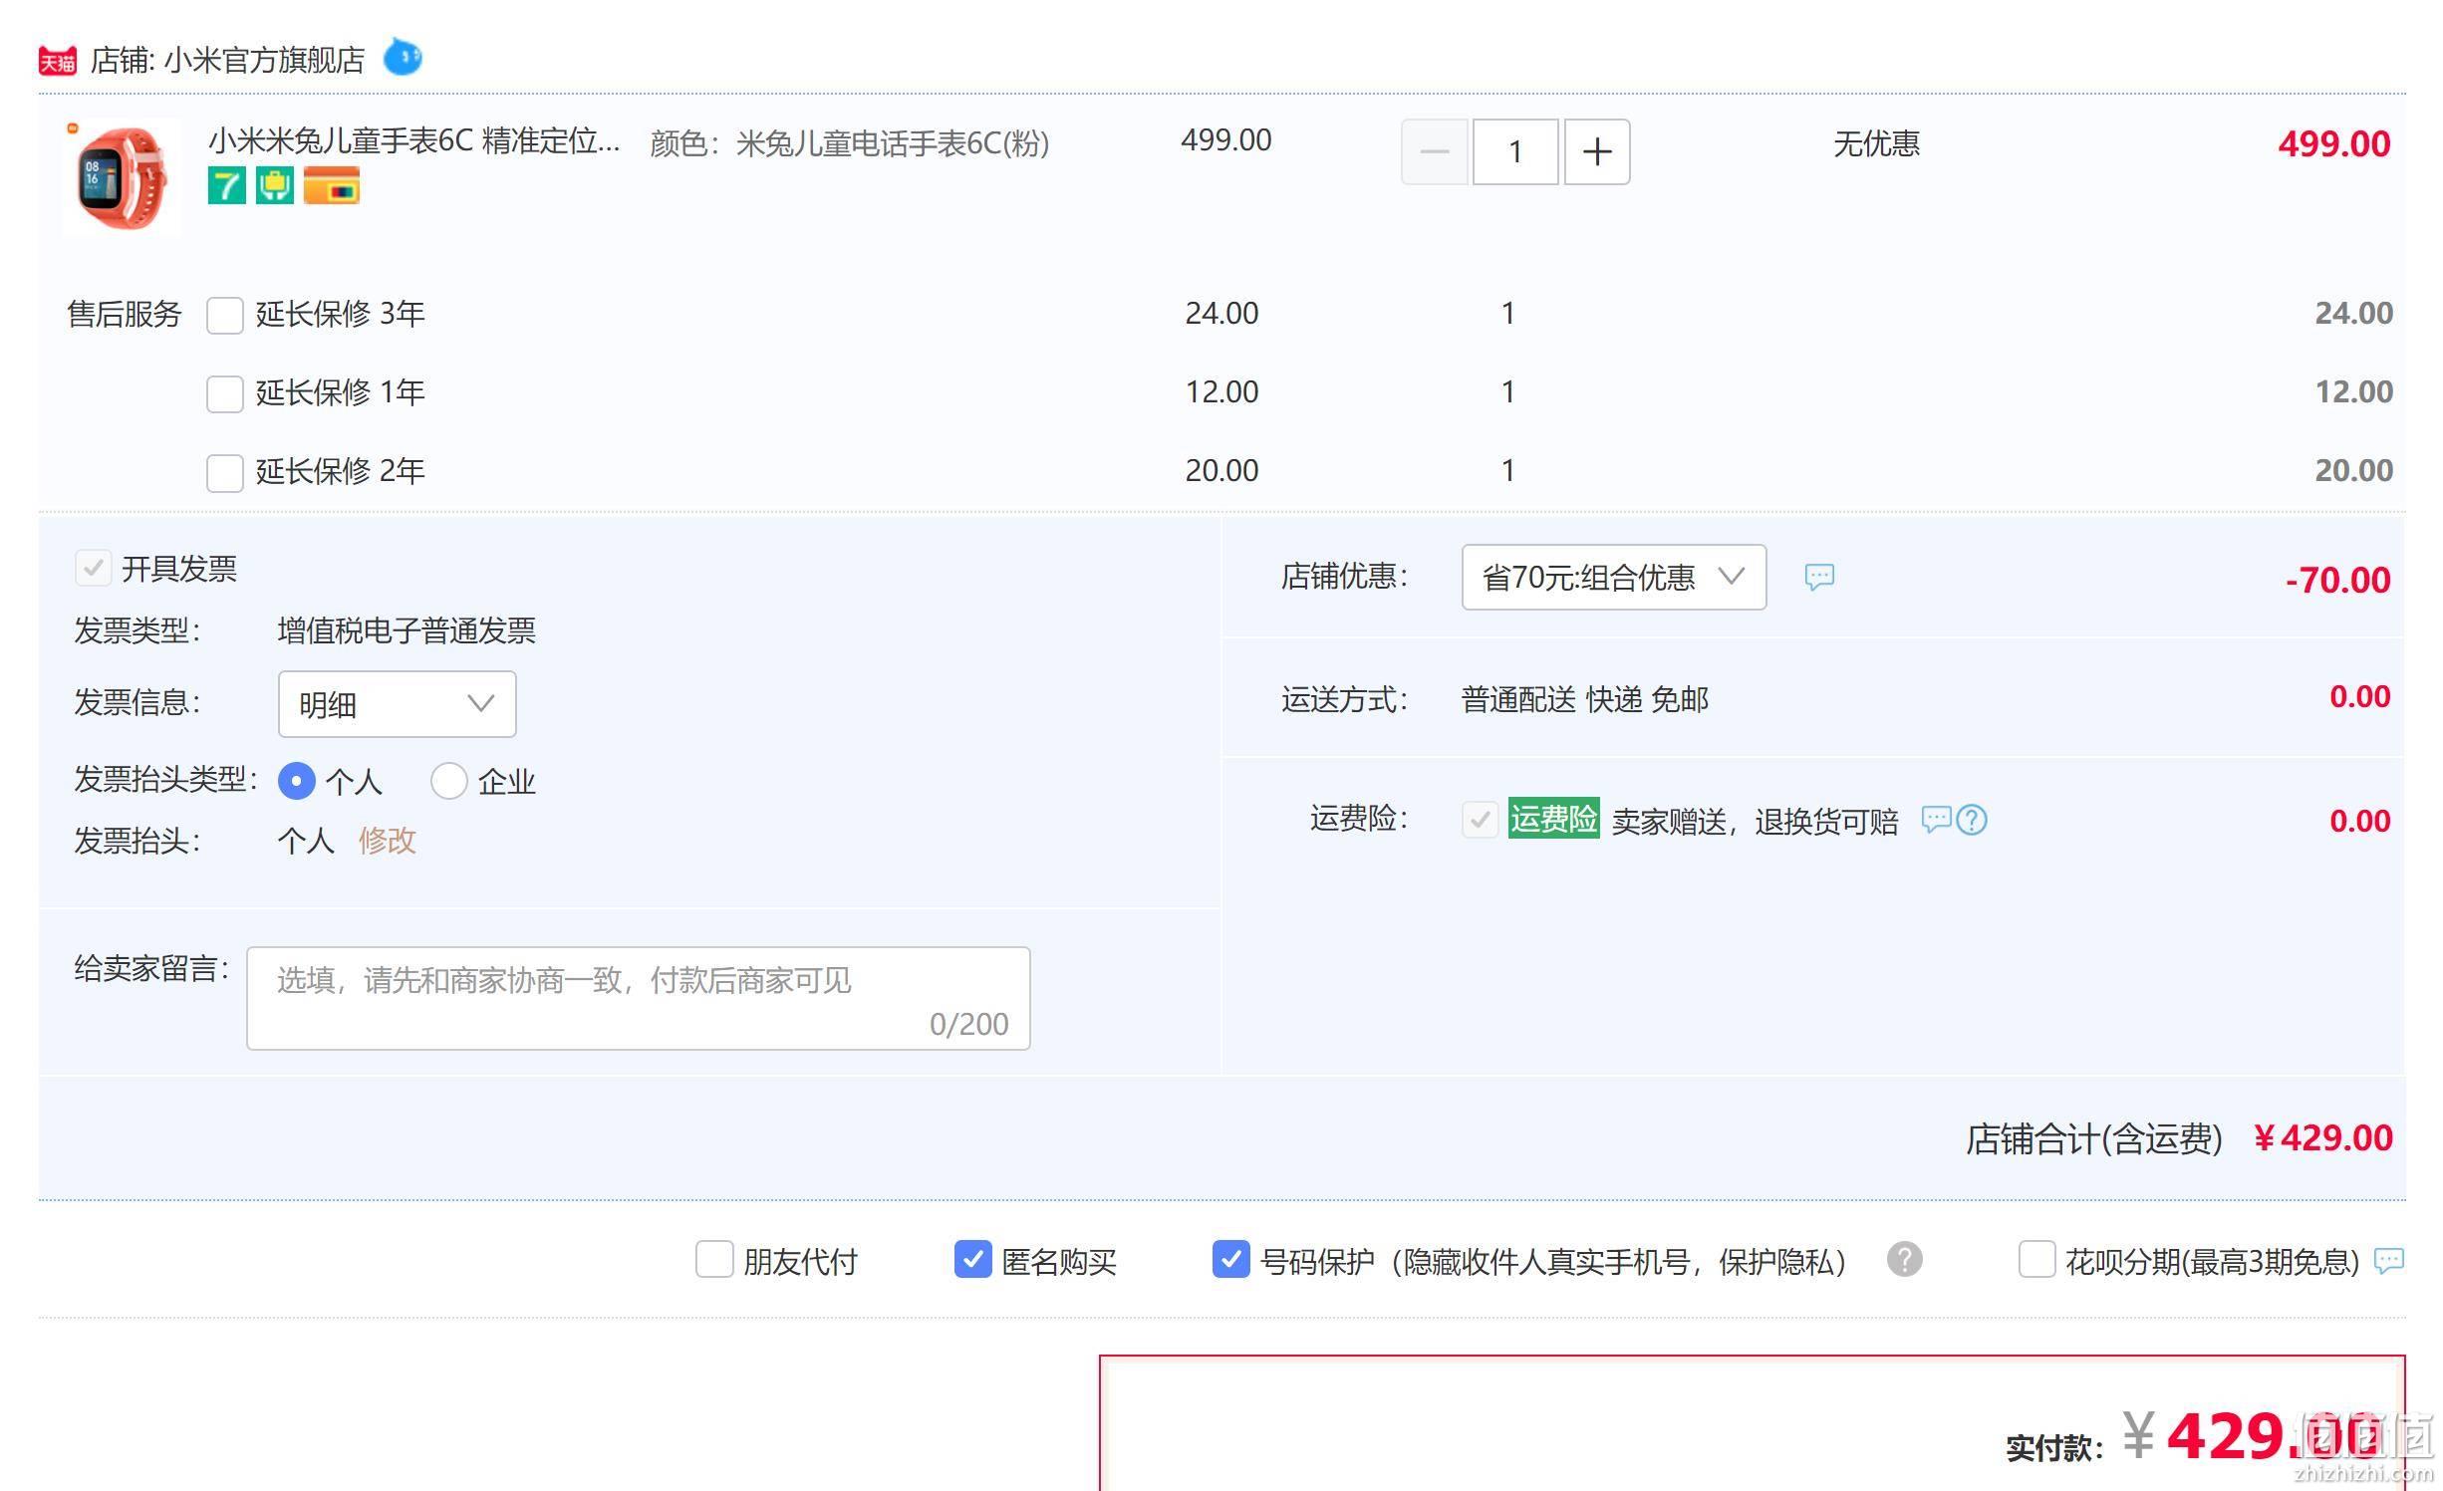Click the Tmall logo icon beside the store name
This screenshot has height=1491, width=2443.
[x=58, y=61]
